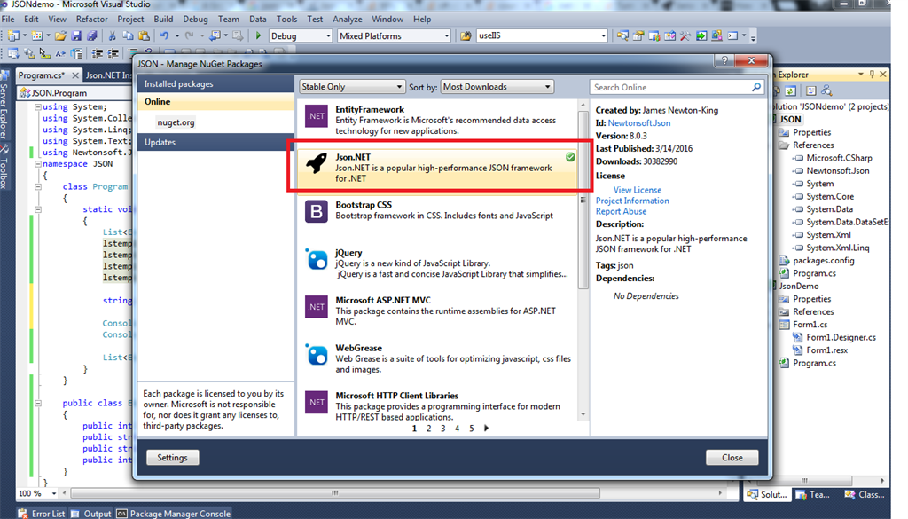Viewport: 908px width, 519px height.
Task: Open Tools menu in Visual Studio
Action: pyautogui.click(x=286, y=20)
